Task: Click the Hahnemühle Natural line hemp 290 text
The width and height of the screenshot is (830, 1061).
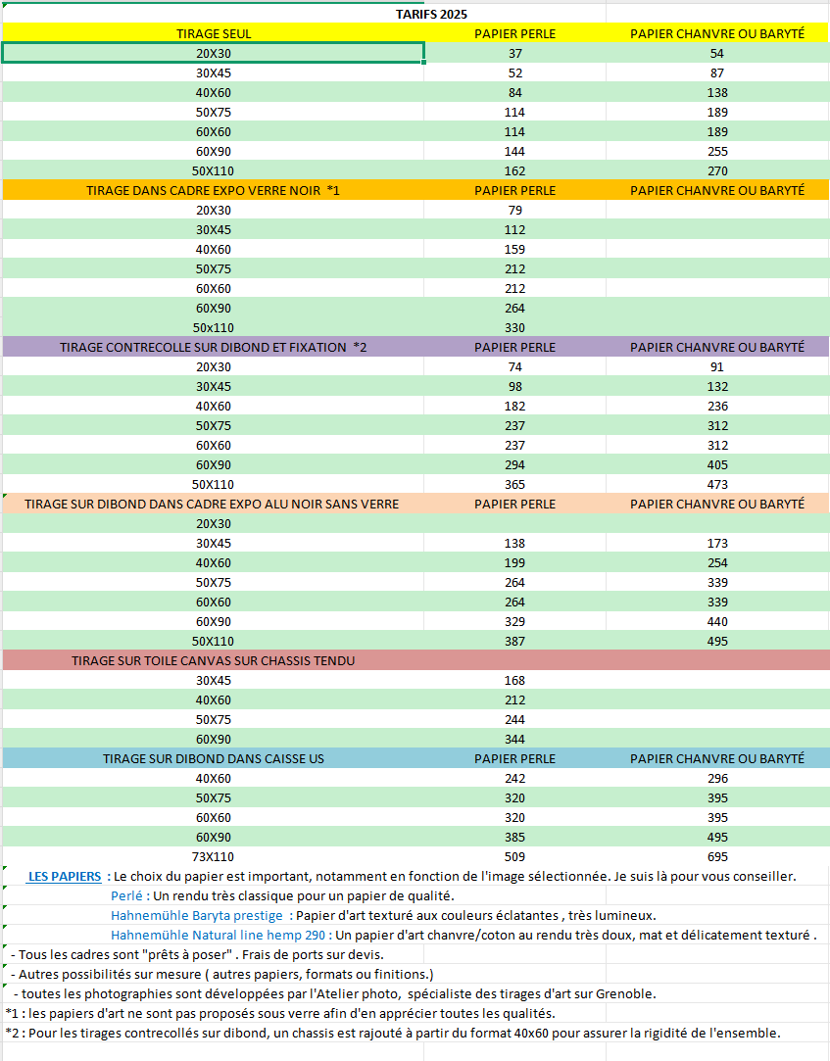Action: coord(220,935)
